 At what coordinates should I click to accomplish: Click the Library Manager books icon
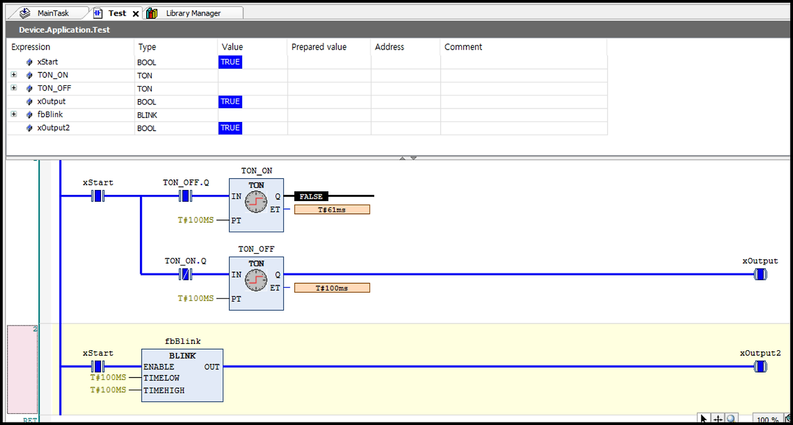pos(152,12)
